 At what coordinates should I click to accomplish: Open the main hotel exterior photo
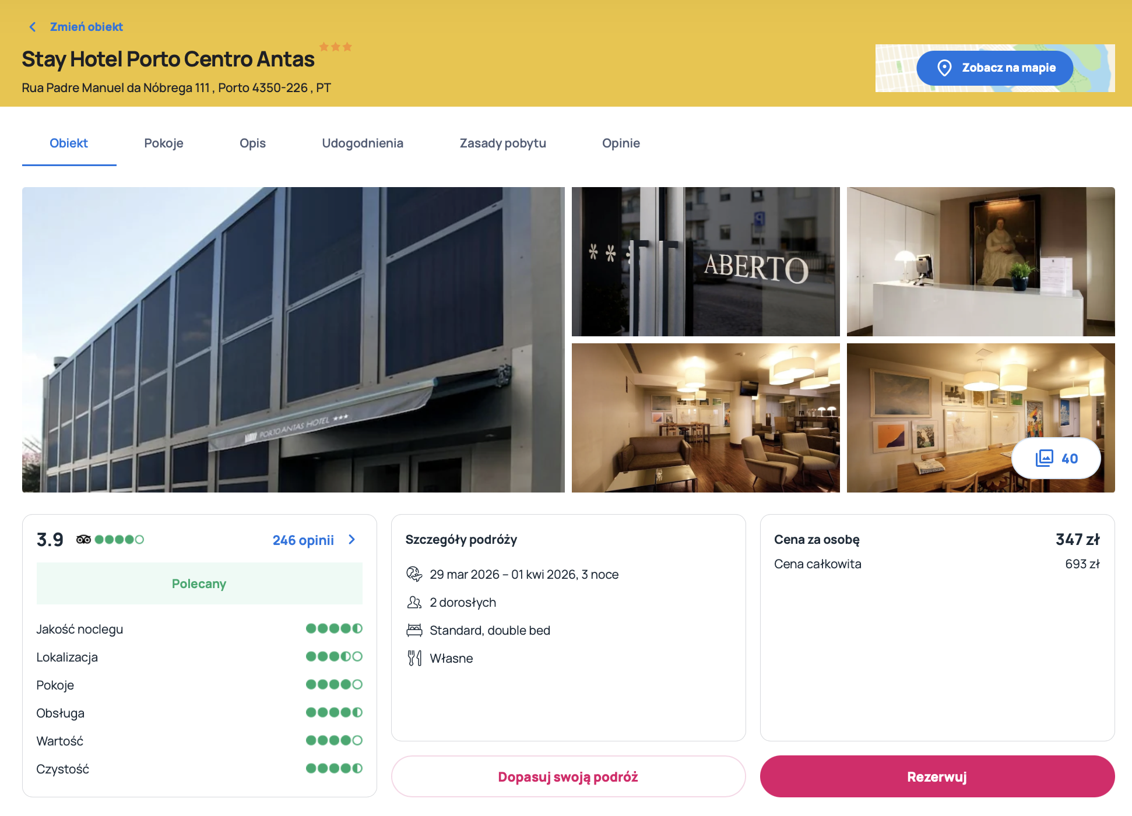pyautogui.click(x=293, y=340)
